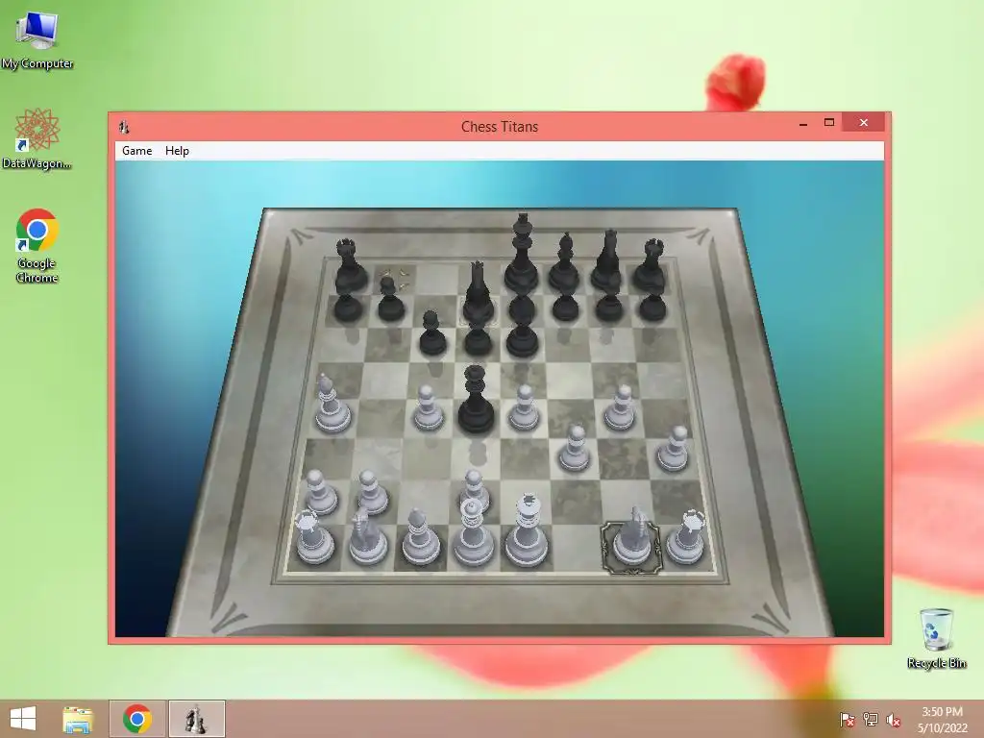Click the black pawn on c6
The height and width of the screenshot is (738, 984).
click(x=432, y=333)
